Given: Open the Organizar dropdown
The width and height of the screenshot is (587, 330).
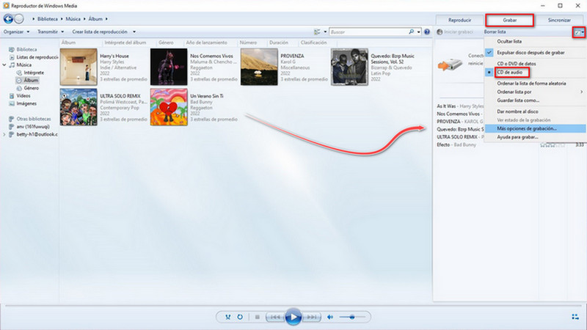Looking at the screenshot, I should pos(16,32).
